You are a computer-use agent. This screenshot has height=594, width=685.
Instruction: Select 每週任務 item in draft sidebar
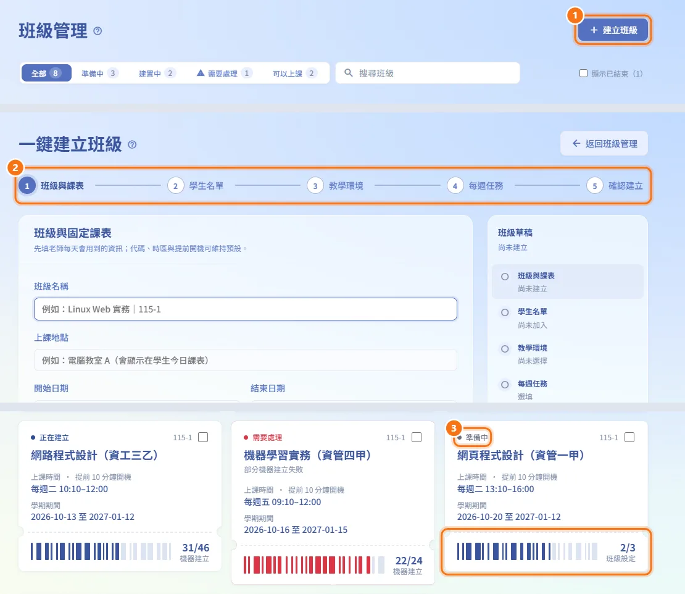(x=568, y=390)
